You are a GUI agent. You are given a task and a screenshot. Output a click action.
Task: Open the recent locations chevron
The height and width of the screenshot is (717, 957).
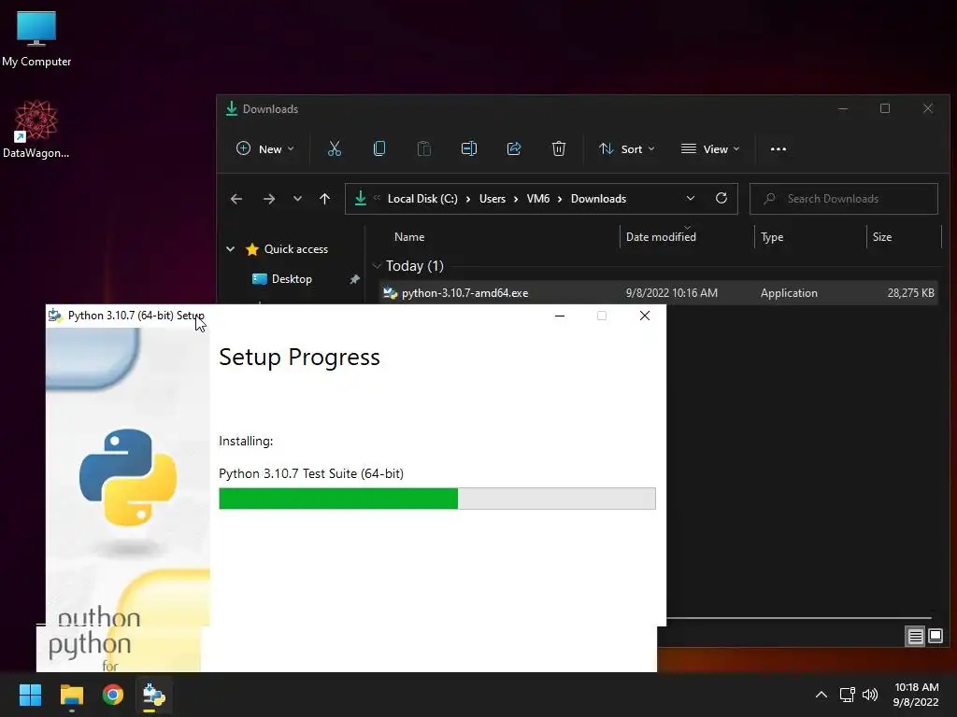click(x=297, y=199)
